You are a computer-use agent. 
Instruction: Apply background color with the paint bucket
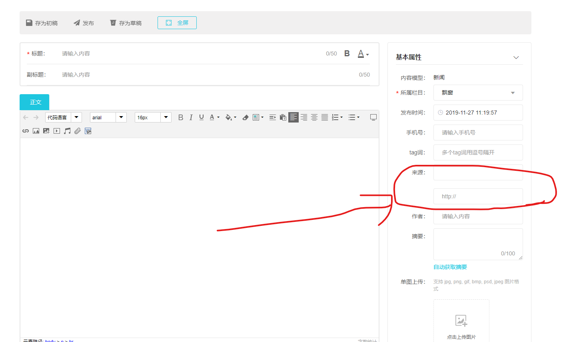click(228, 117)
